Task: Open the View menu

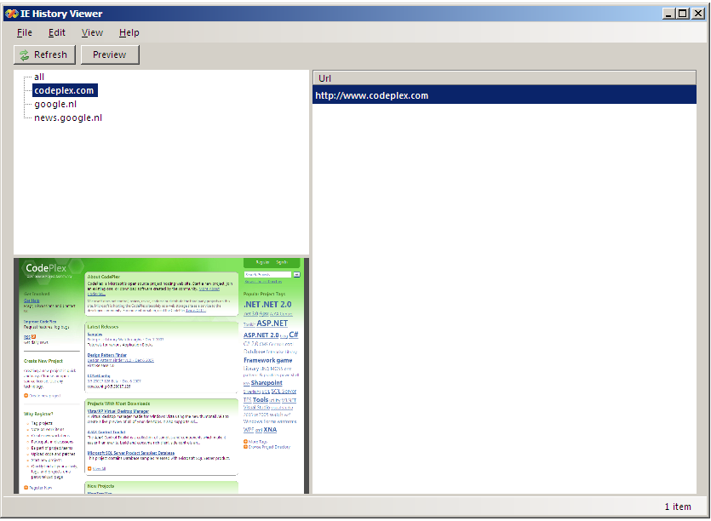Action: 92,32
